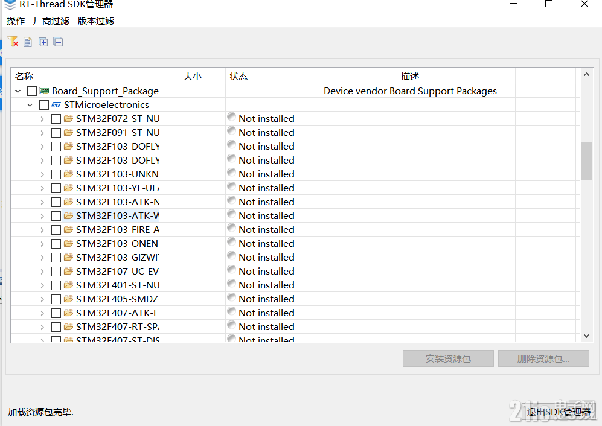This screenshot has height=426, width=602.
Task: Check the STM32F401-ST-NU checkbox
Action: pyautogui.click(x=56, y=285)
